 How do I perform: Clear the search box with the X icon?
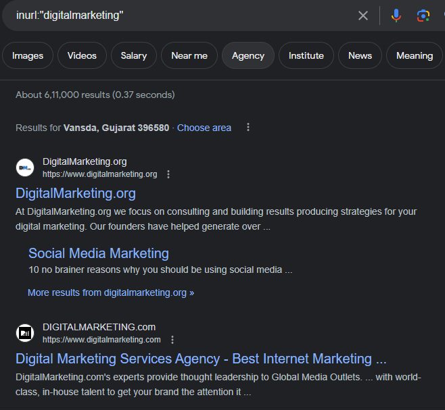point(363,16)
